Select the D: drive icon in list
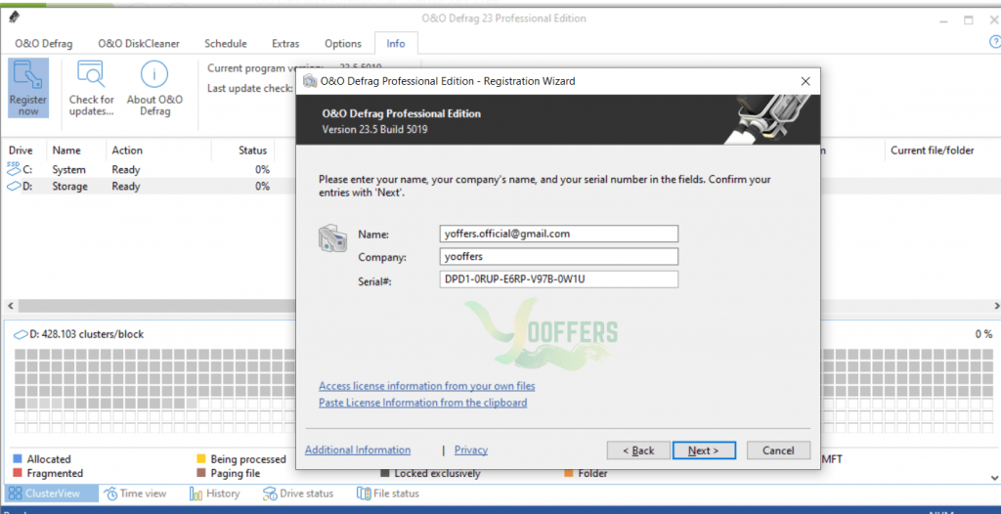The height and width of the screenshot is (514, 1001). coord(14,187)
